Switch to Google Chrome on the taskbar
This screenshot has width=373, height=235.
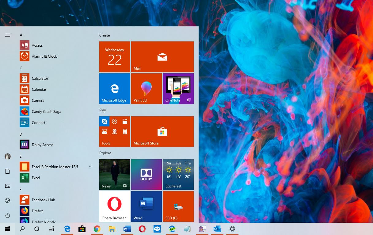[97, 229]
